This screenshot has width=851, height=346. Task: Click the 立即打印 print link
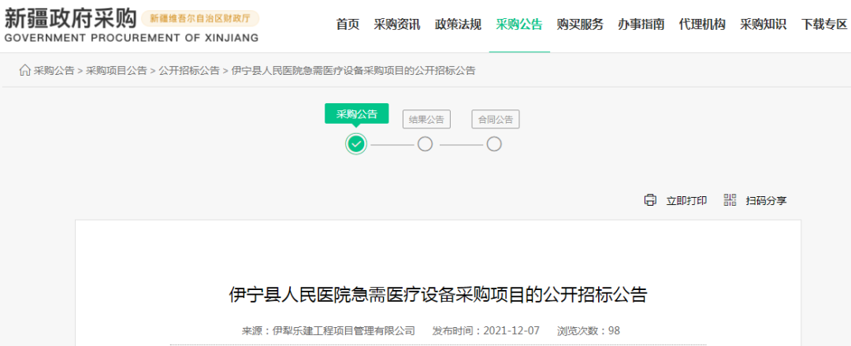pyautogui.click(x=686, y=200)
